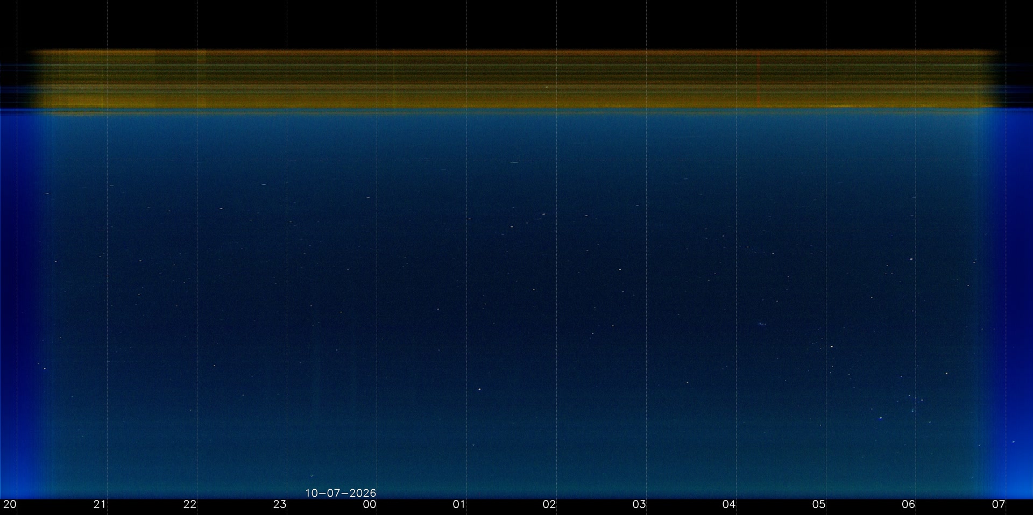
Task: Select the 07 hour label
Action: (998, 504)
